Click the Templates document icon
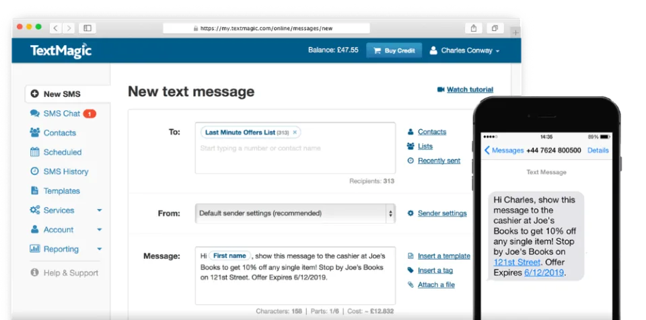Viewport: 646px width, 320px height. pos(34,190)
